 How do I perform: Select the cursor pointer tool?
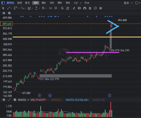pos(3,8)
